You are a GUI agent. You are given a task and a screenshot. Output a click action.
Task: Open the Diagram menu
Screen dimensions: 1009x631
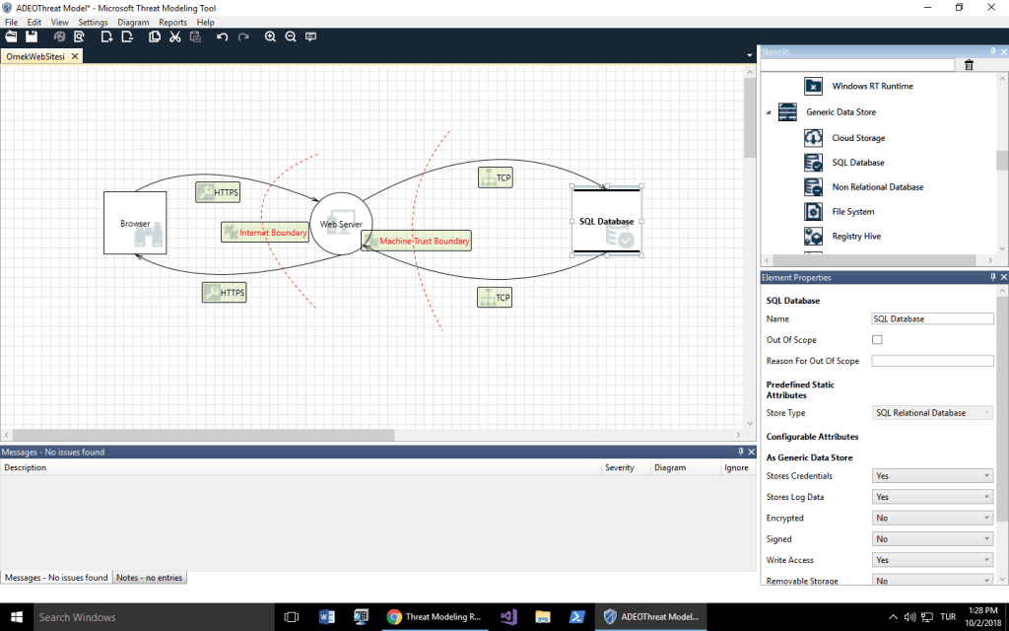pos(133,22)
